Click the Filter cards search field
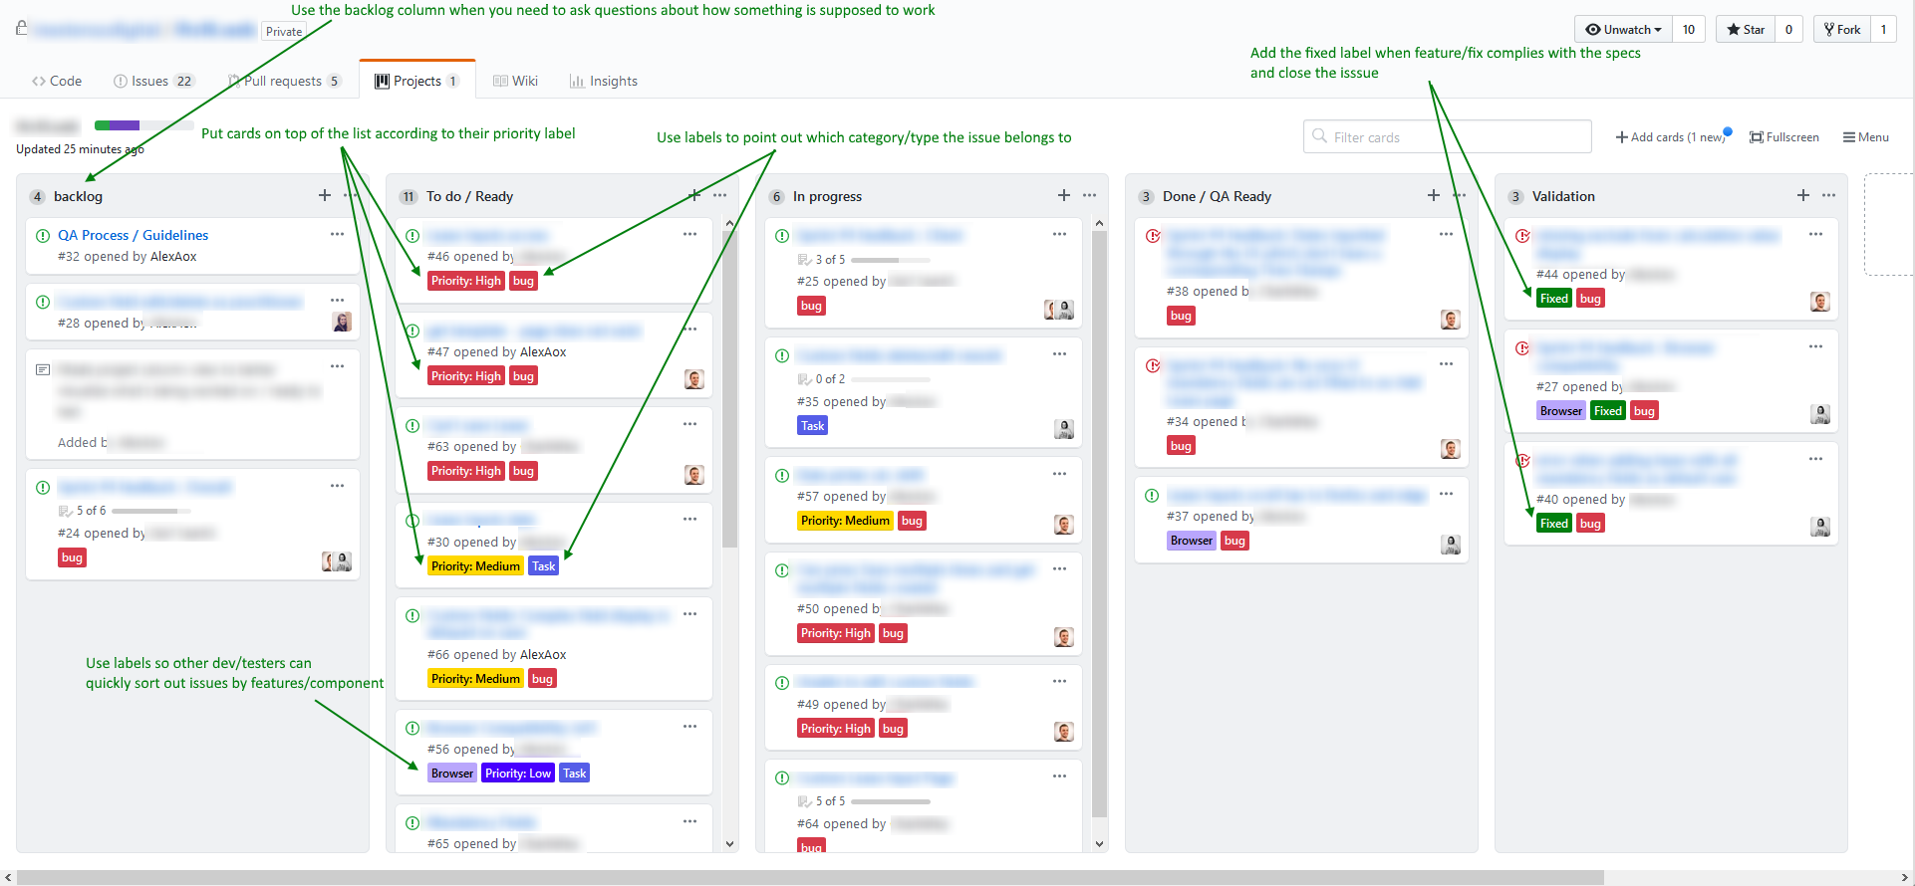Image resolution: width=1915 pixels, height=886 pixels. [1447, 136]
